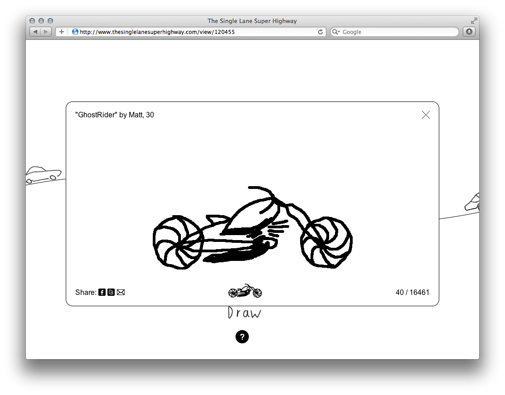Click the Draw handwritten link
The image size is (505, 395).
pos(244,313)
